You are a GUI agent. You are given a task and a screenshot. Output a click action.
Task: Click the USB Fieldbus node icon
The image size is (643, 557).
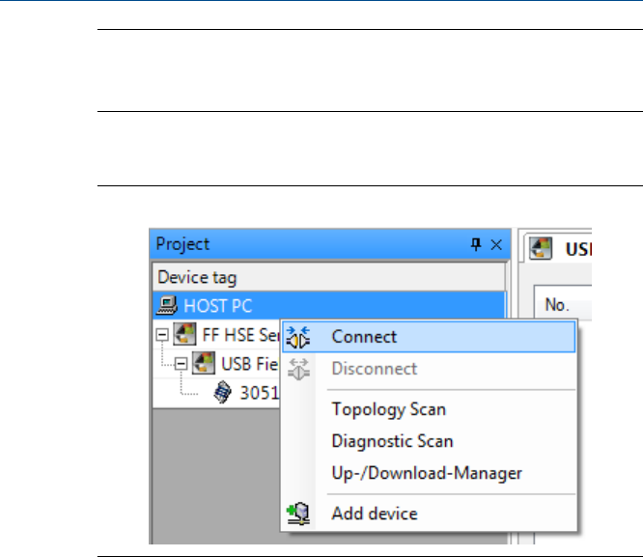[204, 366]
